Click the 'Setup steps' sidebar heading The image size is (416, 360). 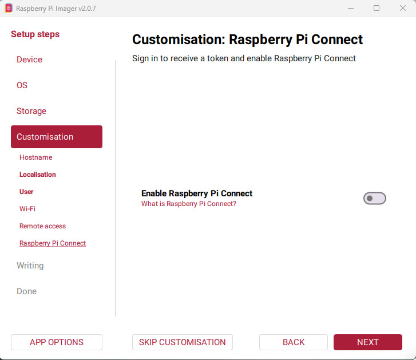click(x=35, y=34)
